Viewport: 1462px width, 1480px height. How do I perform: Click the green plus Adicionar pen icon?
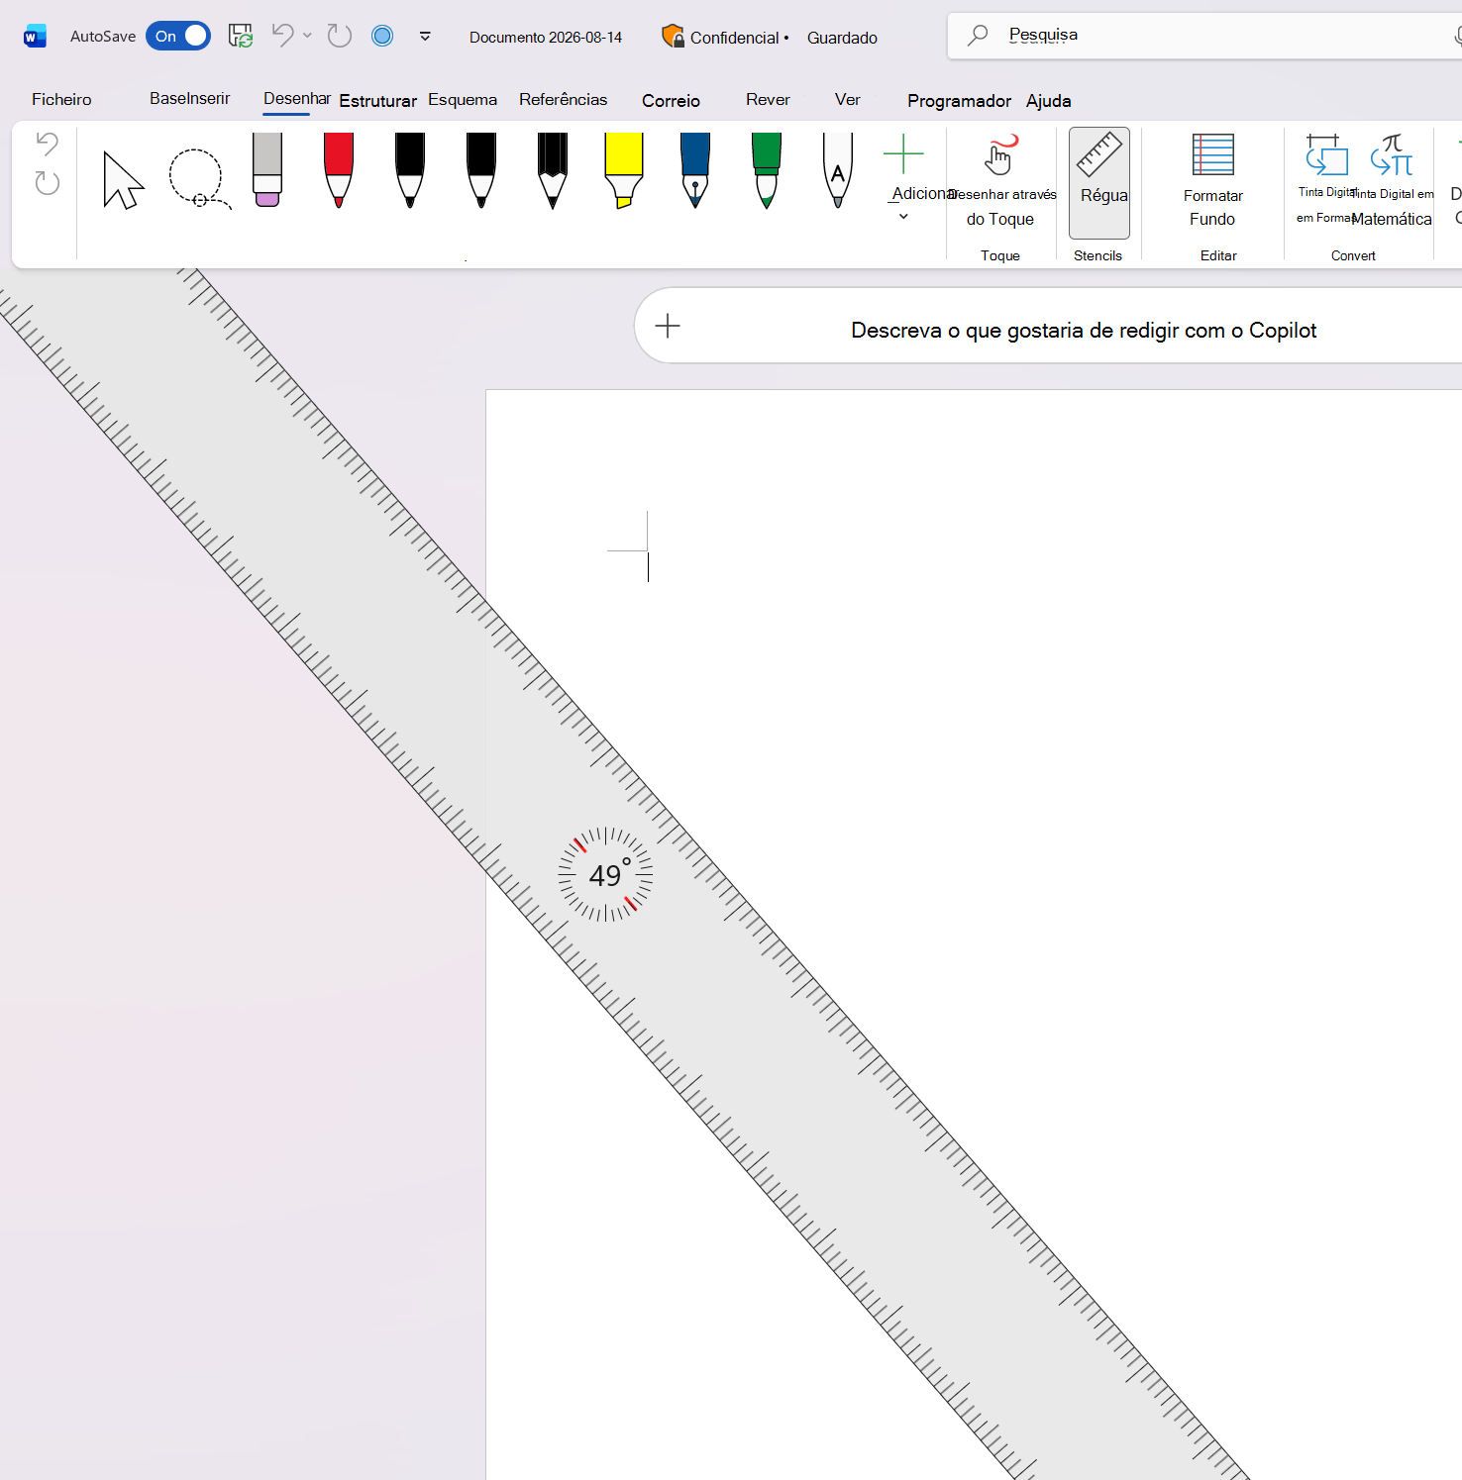[x=903, y=154]
